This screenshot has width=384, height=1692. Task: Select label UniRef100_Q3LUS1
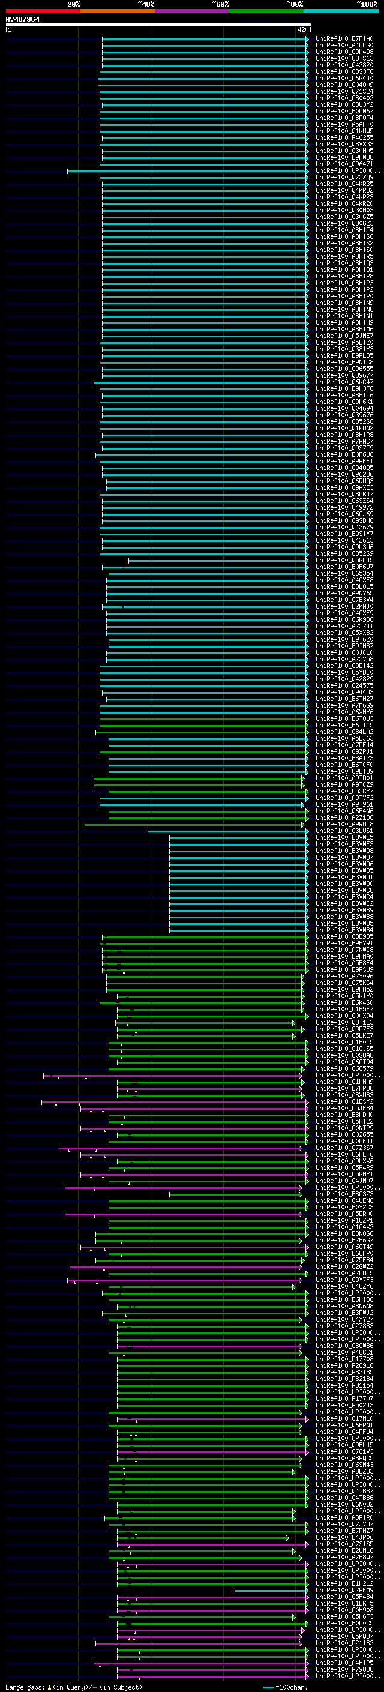click(x=344, y=831)
